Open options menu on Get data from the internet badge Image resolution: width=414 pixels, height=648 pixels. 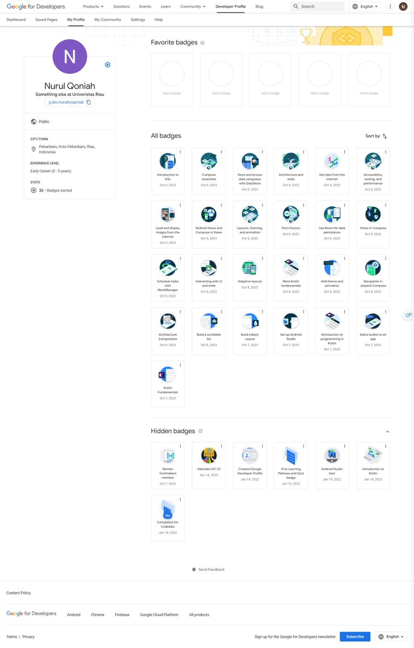coord(344,152)
